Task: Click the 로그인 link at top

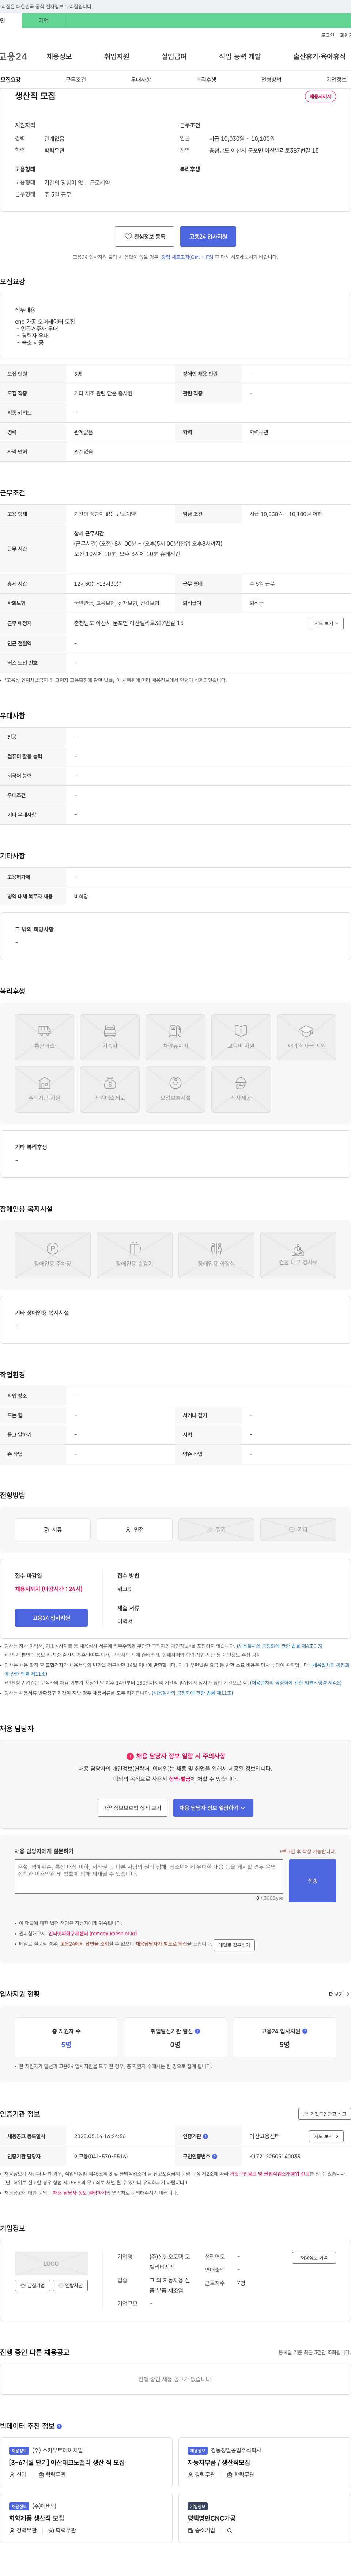Action: 327,35
